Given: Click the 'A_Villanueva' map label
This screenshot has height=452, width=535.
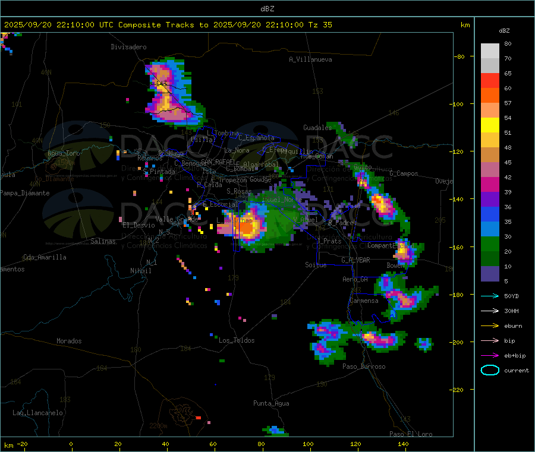Looking at the screenshot, I should (x=310, y=59).
